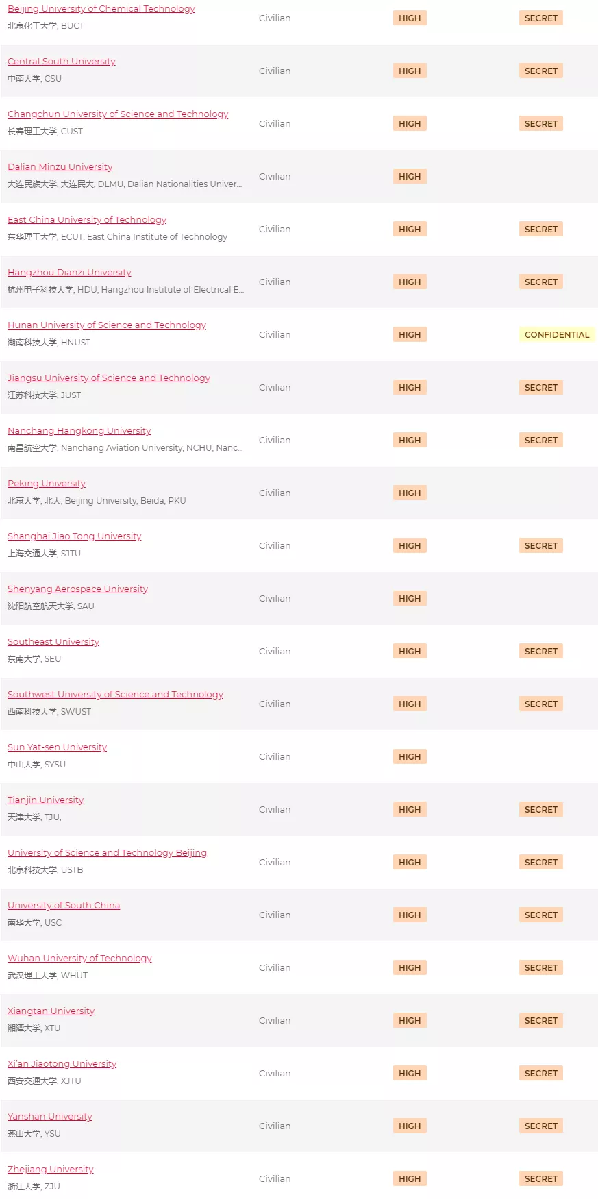Open Jiangsu University of Science and Technology
Screen dimensions: 598x1199
coord(109,378)
